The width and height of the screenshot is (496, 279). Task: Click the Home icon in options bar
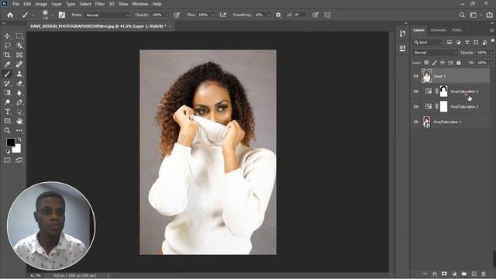point(10,15)
